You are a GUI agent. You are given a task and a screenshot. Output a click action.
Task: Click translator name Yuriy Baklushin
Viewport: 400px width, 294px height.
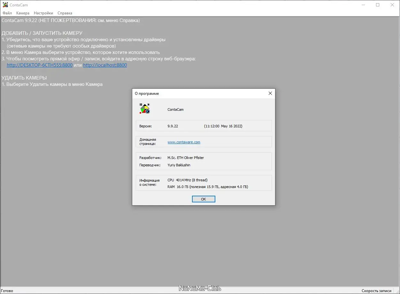179,165
